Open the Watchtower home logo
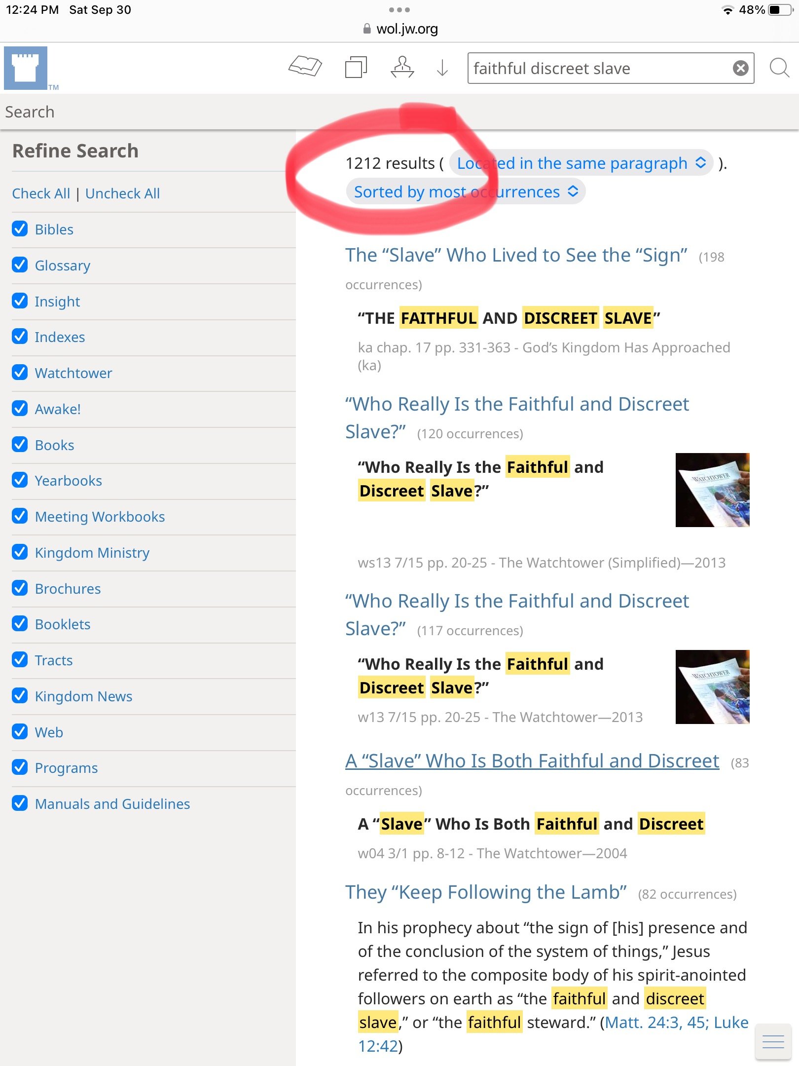The width and height of the screenshot is (799, 1066). 26,68
